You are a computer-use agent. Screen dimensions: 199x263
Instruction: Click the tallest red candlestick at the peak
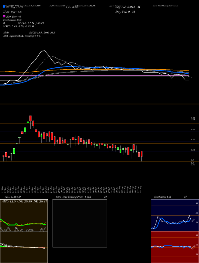click(31, 118)
